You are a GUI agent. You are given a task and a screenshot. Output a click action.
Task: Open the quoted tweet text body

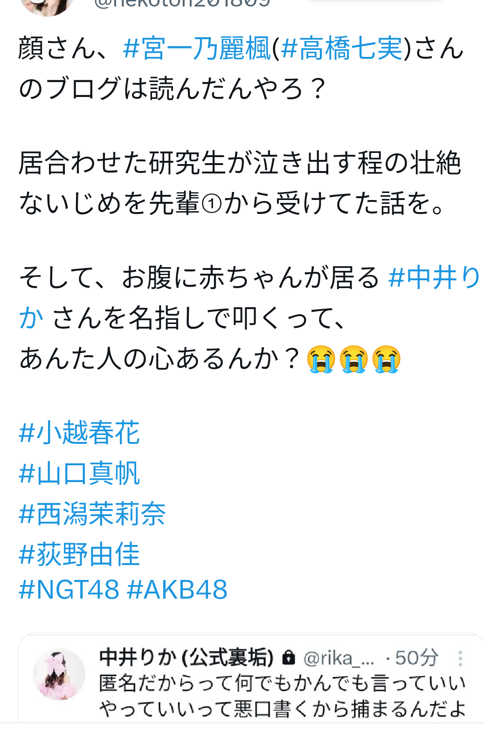(283, 696)
